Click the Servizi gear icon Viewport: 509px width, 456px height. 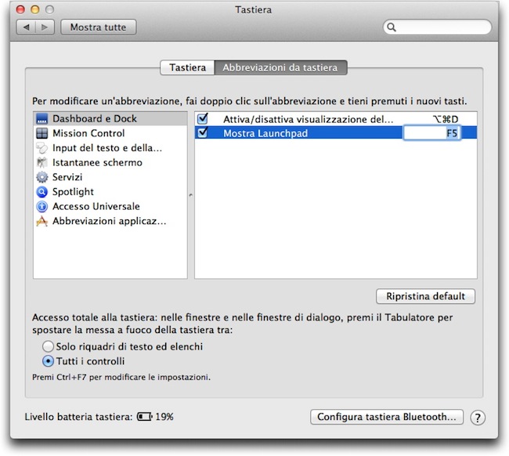click(x=42, y=177)
